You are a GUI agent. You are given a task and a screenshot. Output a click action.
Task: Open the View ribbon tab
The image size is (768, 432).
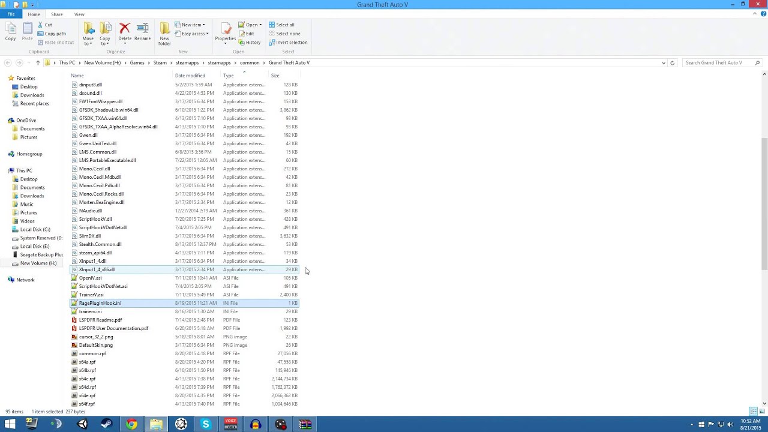[x=79, y=14]
